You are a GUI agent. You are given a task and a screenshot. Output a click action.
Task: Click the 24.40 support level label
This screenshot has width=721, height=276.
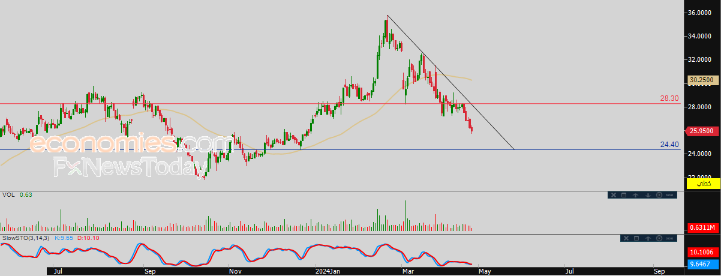tap(669, 144)
